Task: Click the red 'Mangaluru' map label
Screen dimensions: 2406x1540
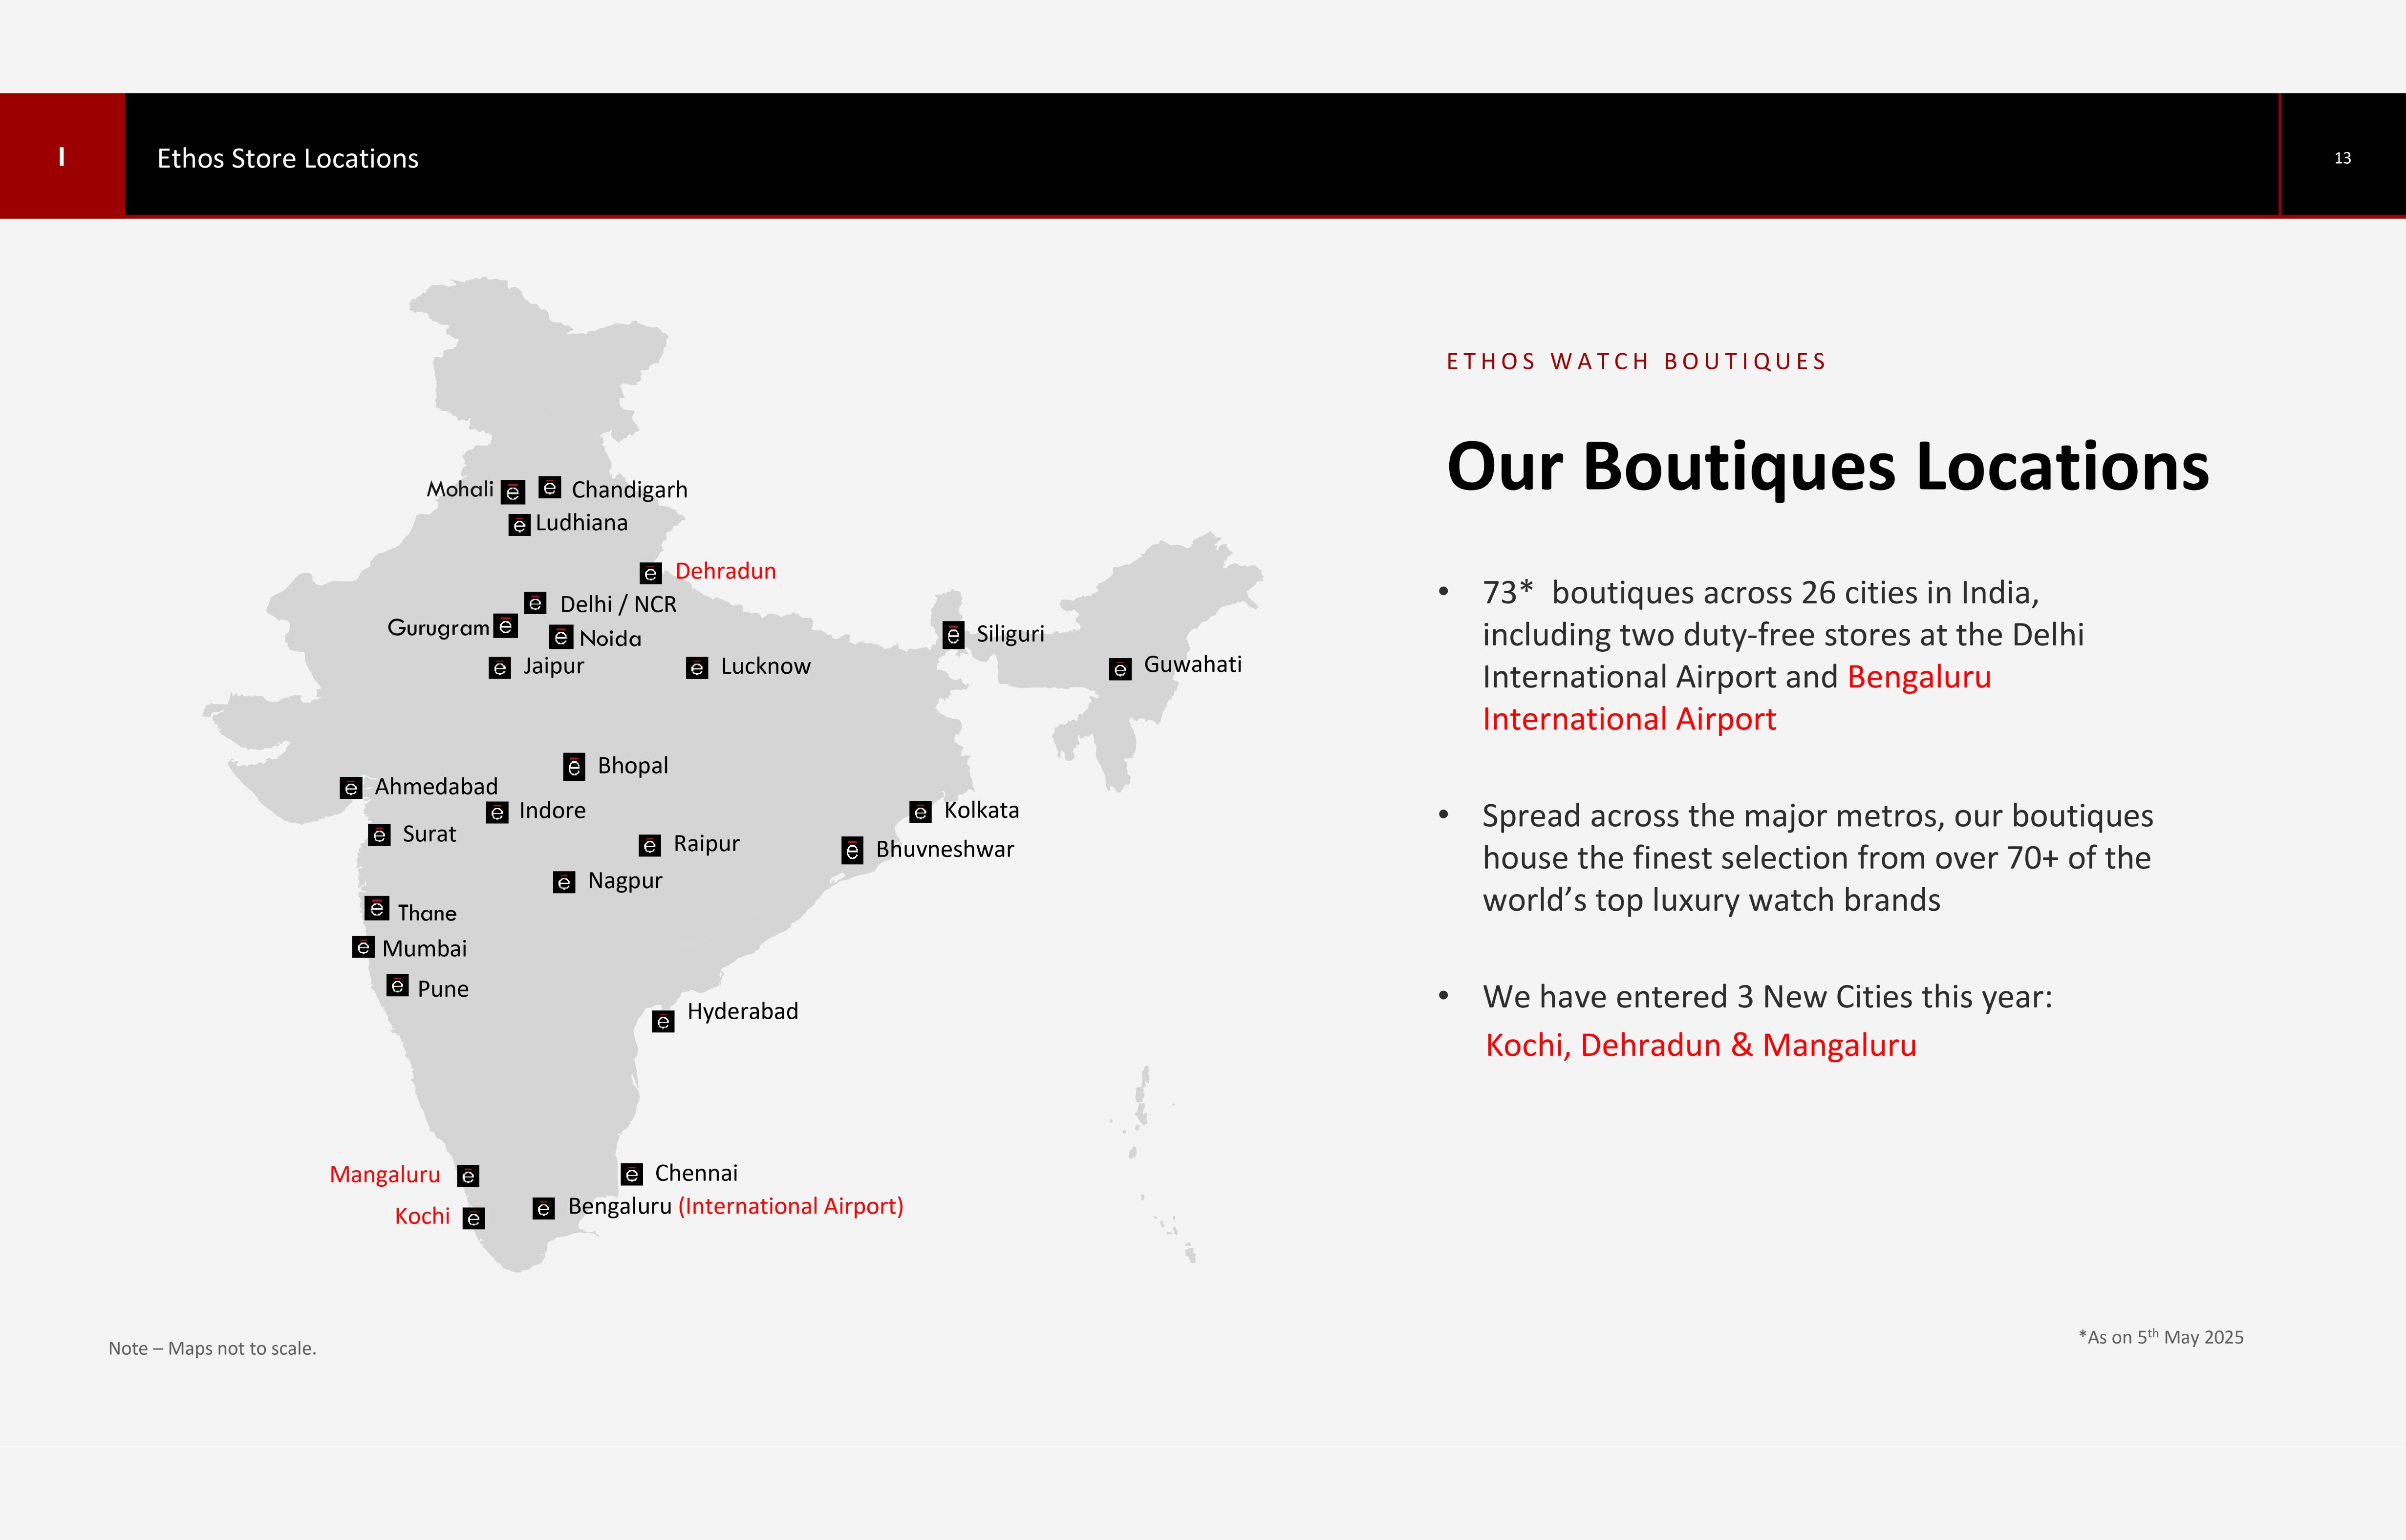Action: click(385, 1175)
